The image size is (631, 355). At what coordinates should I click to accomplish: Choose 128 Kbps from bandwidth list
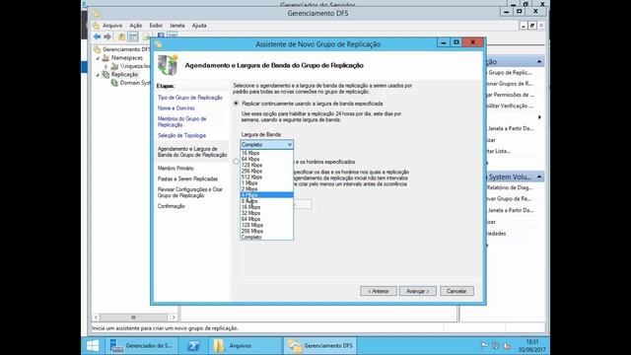coord(267,165)
